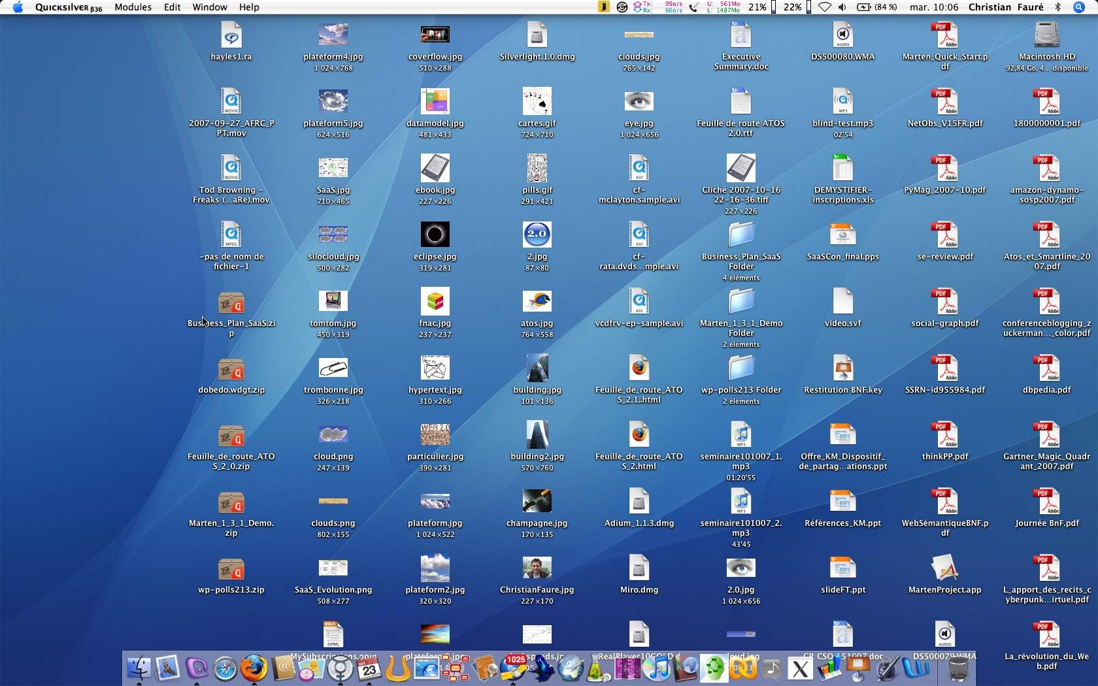This screenshot has height=686, width=1098.
Task: Open Firefox from the dock
Action: tap(254, 668)
